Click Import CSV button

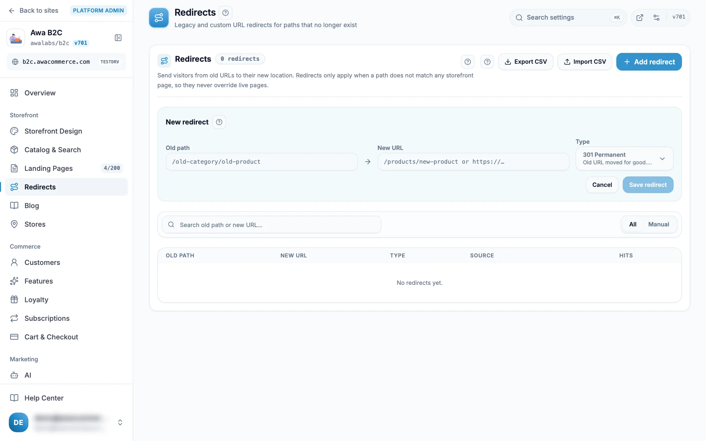pos(585,62)
